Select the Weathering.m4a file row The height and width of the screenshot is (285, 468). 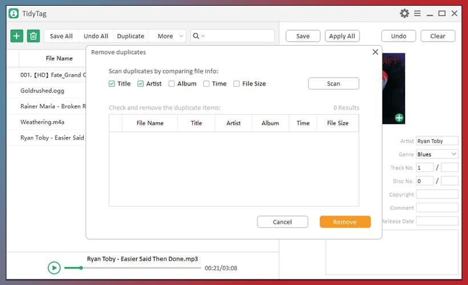pos(47,122)
